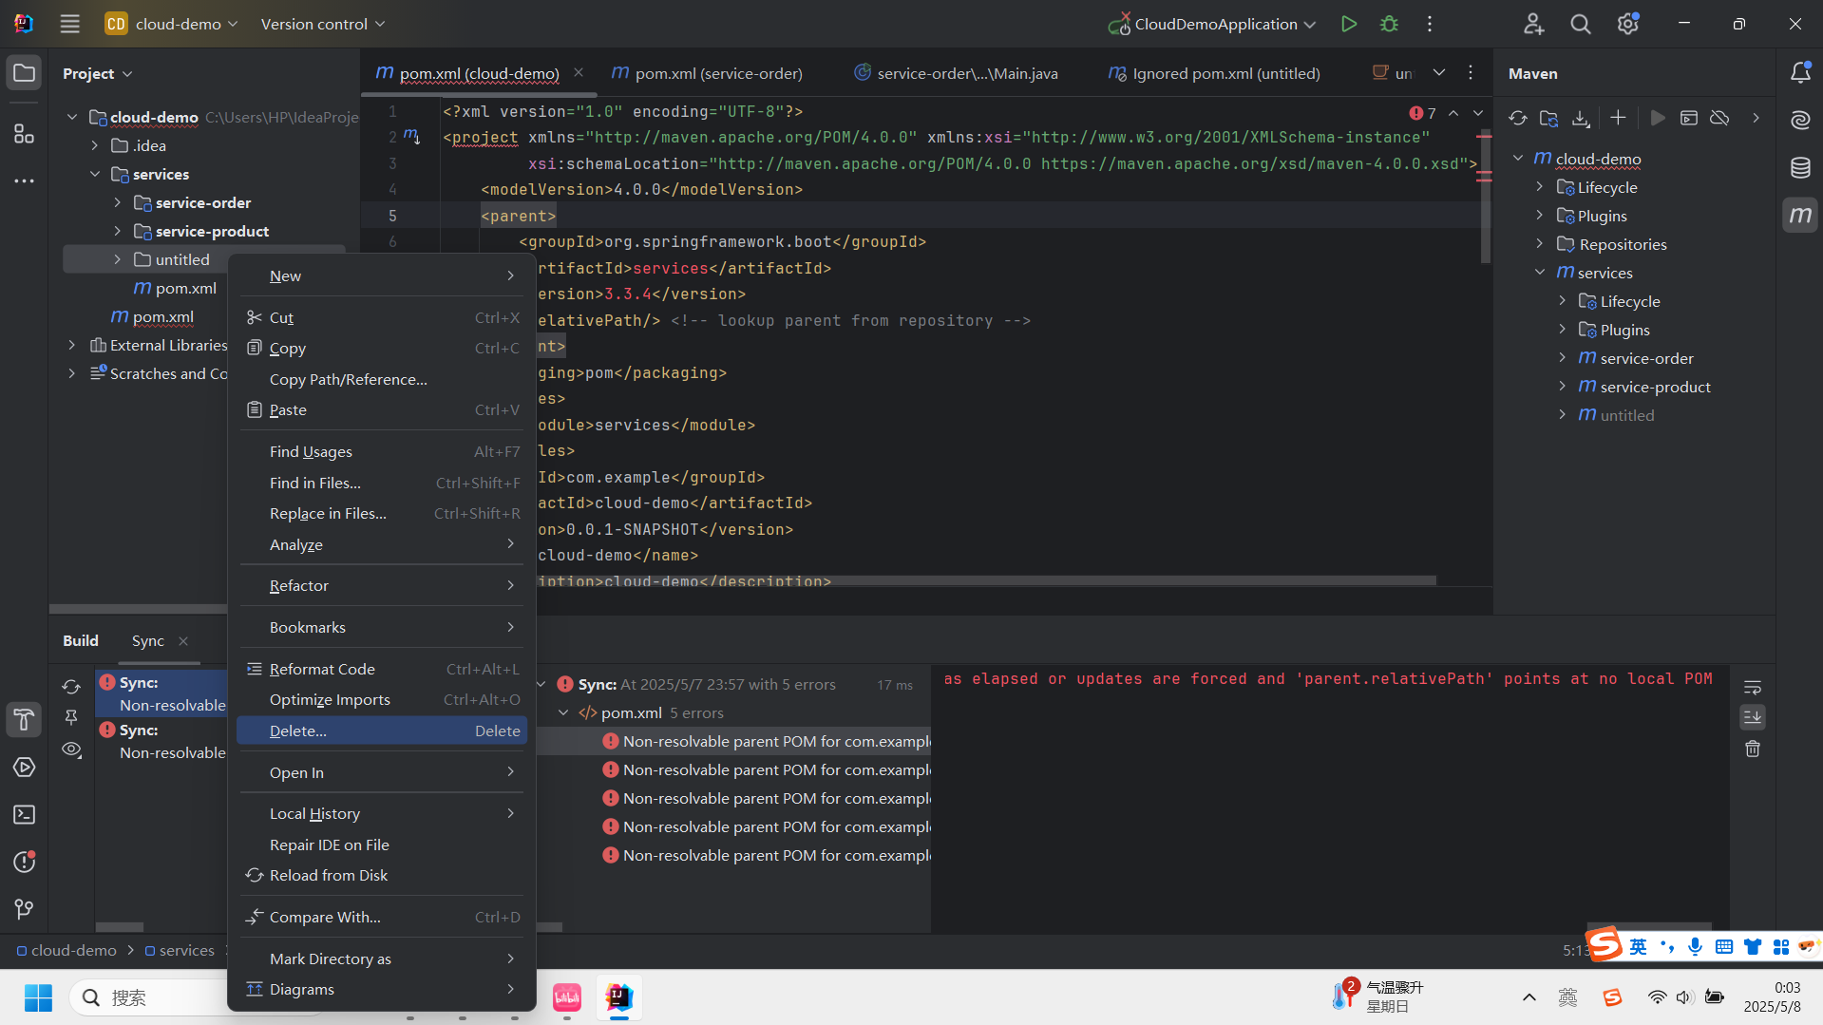Clear build output with trash icon

click(x=1753, y=750)
